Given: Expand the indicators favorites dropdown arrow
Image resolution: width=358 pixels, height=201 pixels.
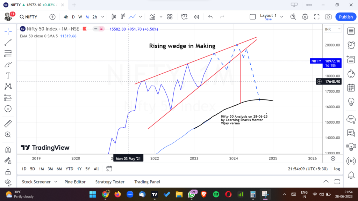Looking at the screenshot, I should [x=161, y=17].
